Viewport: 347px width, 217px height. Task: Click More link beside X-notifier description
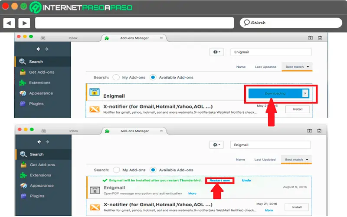point(269,210)
